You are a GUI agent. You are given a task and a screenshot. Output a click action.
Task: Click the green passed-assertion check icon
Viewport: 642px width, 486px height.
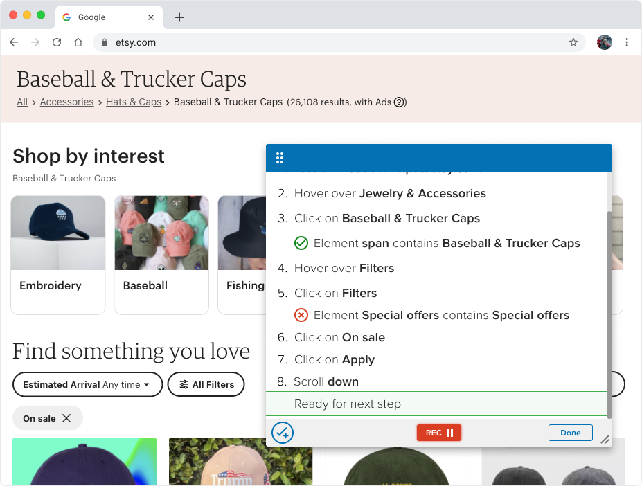pos(301,243)
